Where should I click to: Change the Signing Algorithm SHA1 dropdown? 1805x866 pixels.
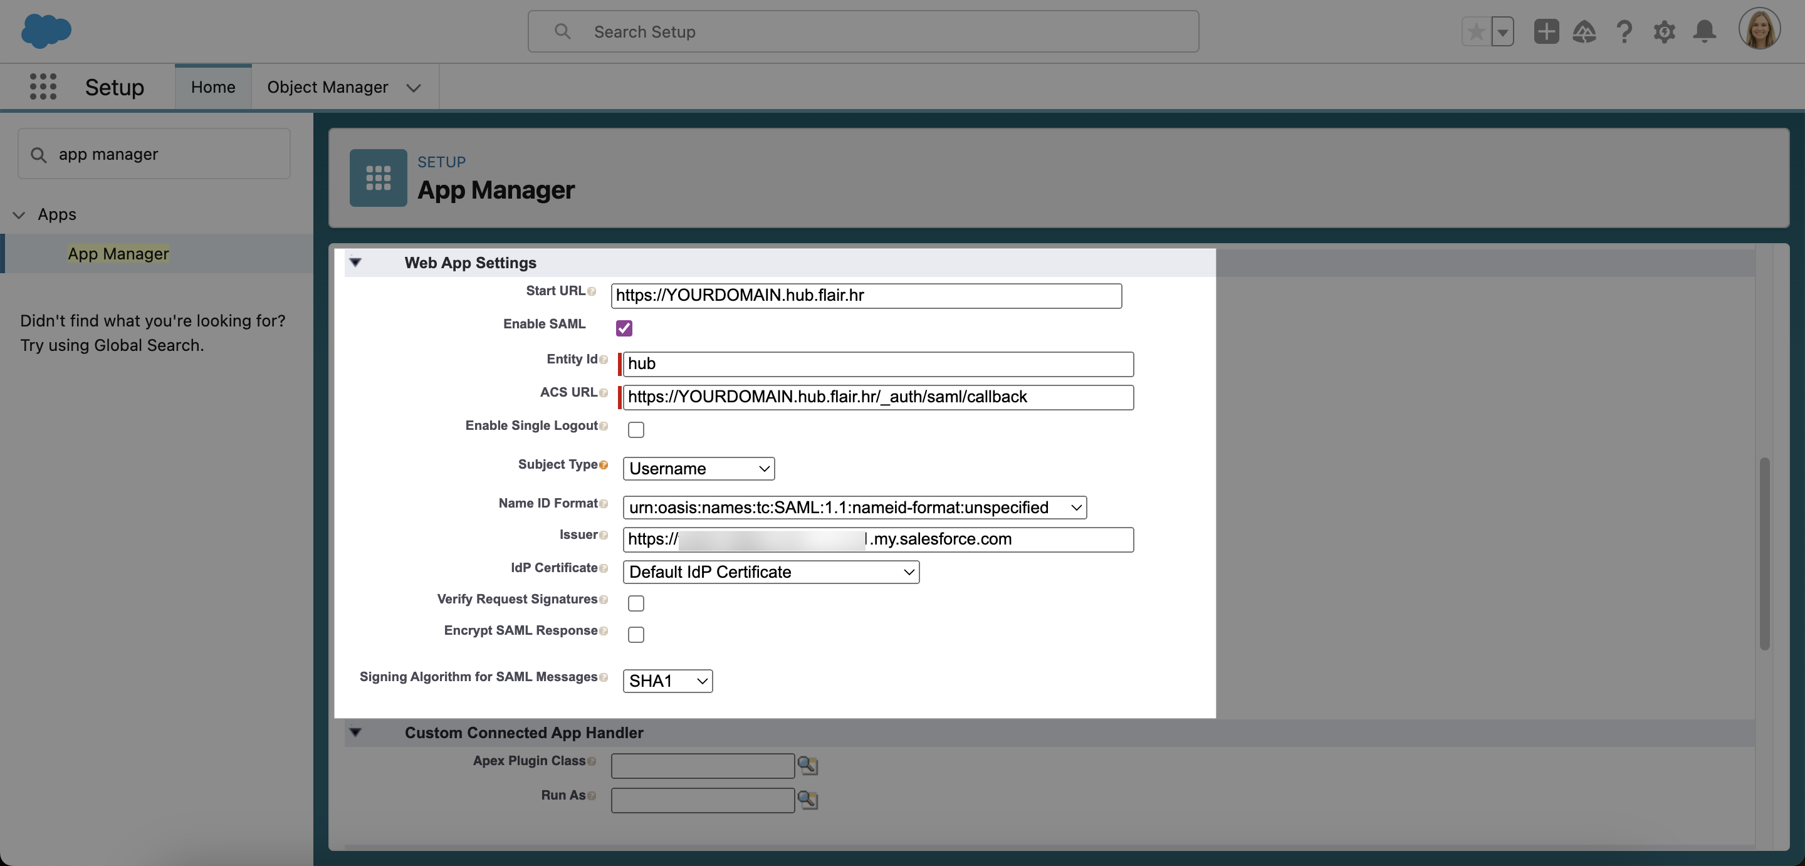pyautogui.click(x=667, y=681)
